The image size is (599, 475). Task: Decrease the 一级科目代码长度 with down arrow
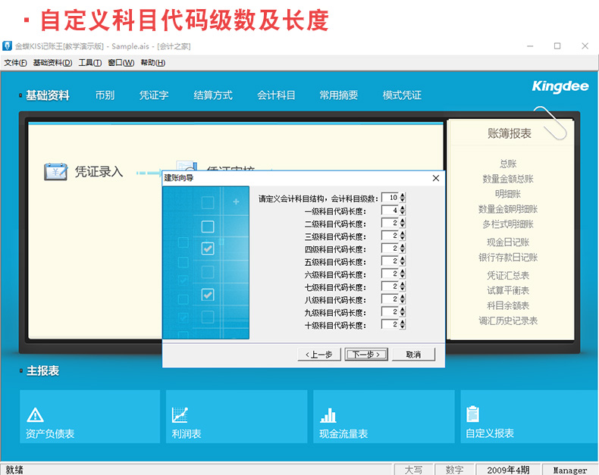click(x=403, y=213)
